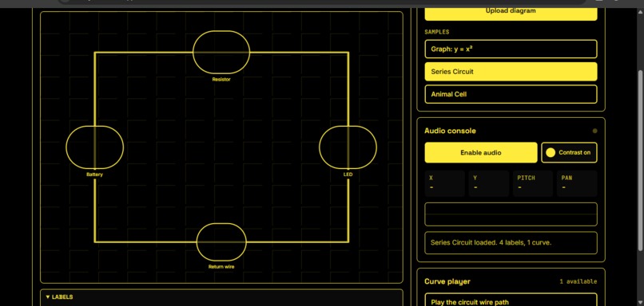Collapse the LABELS section

(60, 297)
